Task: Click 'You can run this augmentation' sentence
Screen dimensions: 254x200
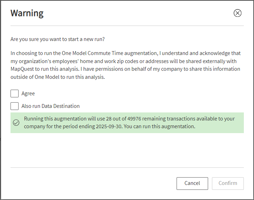Action: (159, 126)
